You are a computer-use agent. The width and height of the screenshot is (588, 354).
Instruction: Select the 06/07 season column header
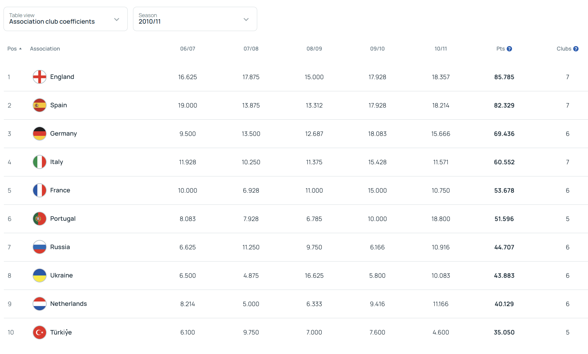187,49
